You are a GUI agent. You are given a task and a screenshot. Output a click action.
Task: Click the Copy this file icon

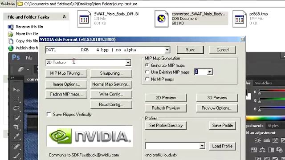tap(11, 41)
